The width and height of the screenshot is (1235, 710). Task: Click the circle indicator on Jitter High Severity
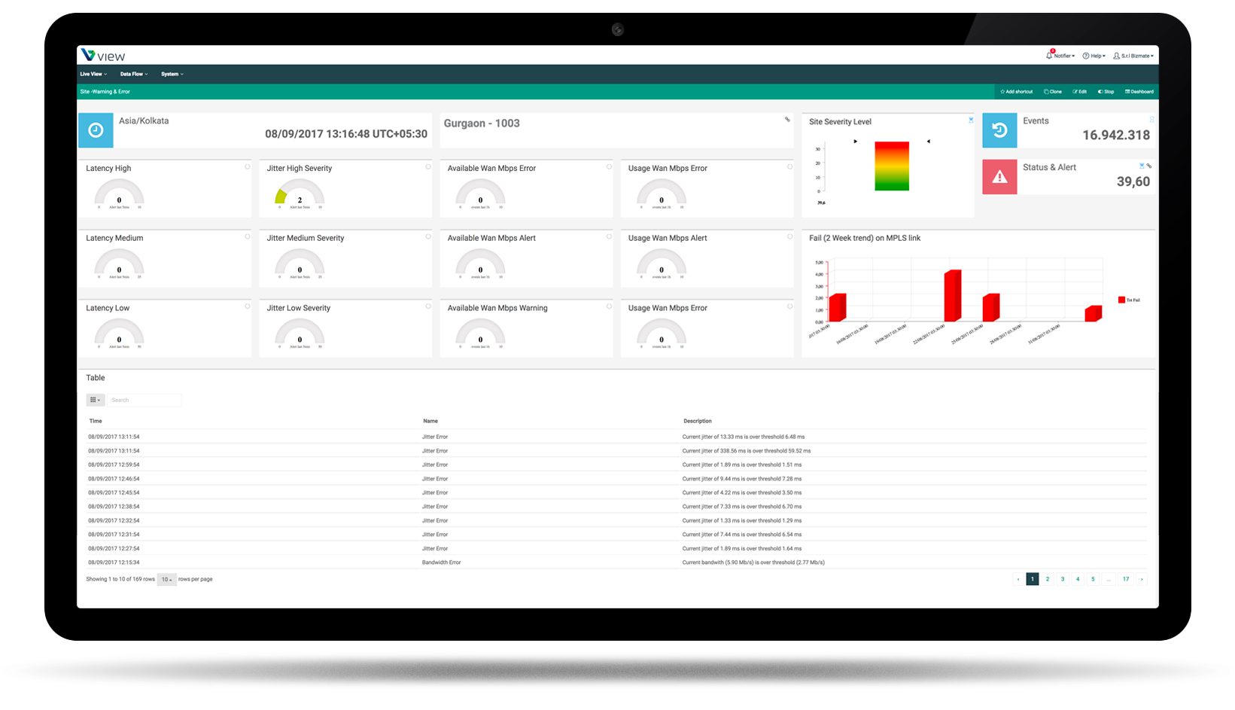tap(428, 167)
